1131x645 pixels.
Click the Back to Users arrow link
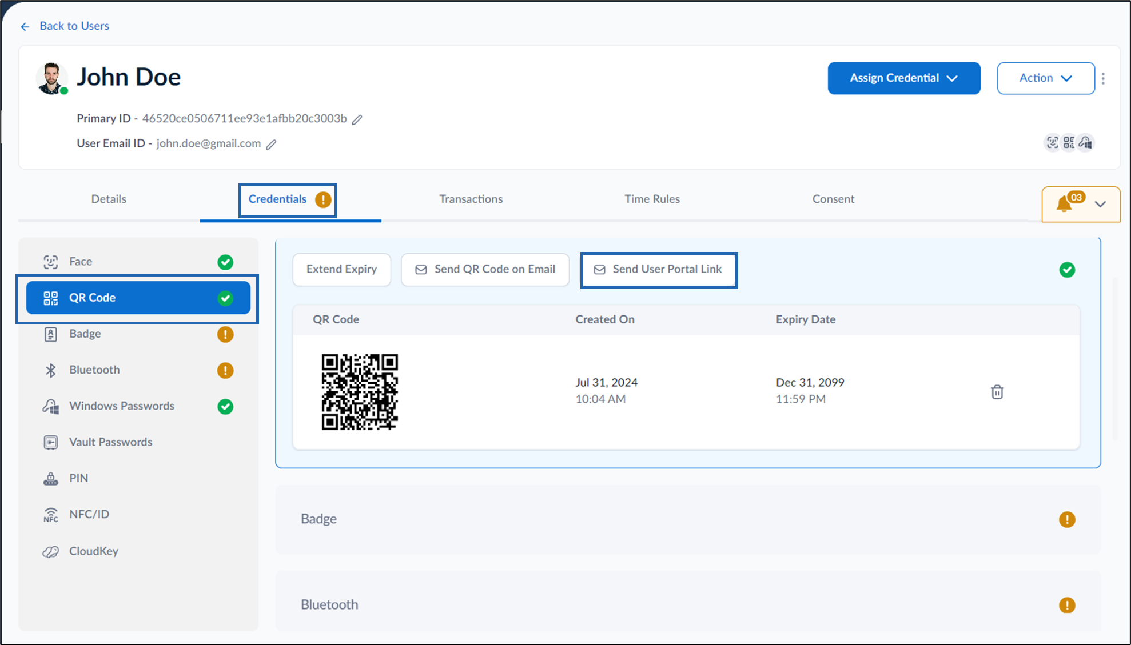(x=64, y=26)
